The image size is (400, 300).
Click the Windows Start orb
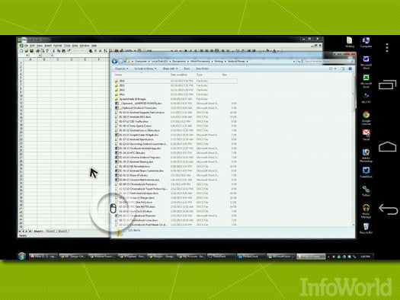pyautogui.click(x=22, y=256)
